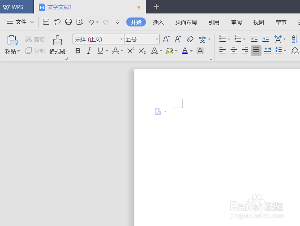Switch to the 插入 ribbon tab
The height and width of the screenshot is (226, 300).
tap(159, 22)
